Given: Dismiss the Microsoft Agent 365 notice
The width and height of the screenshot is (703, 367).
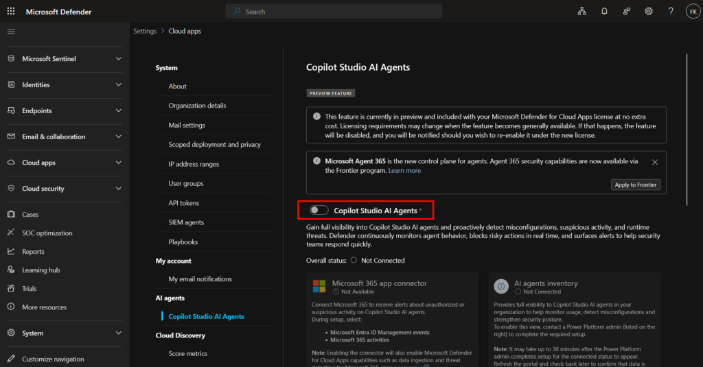Looking at the screenshot, I should tap(655, 162).
